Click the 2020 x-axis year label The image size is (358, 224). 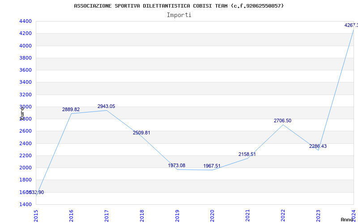(212, 215)
